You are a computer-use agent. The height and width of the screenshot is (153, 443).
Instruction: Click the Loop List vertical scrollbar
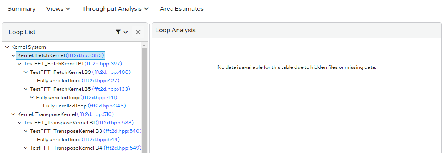[144, 96]
